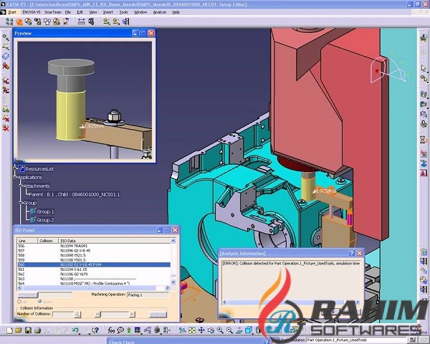Click the Formula f(x) icon

click(x=111, y=330)
